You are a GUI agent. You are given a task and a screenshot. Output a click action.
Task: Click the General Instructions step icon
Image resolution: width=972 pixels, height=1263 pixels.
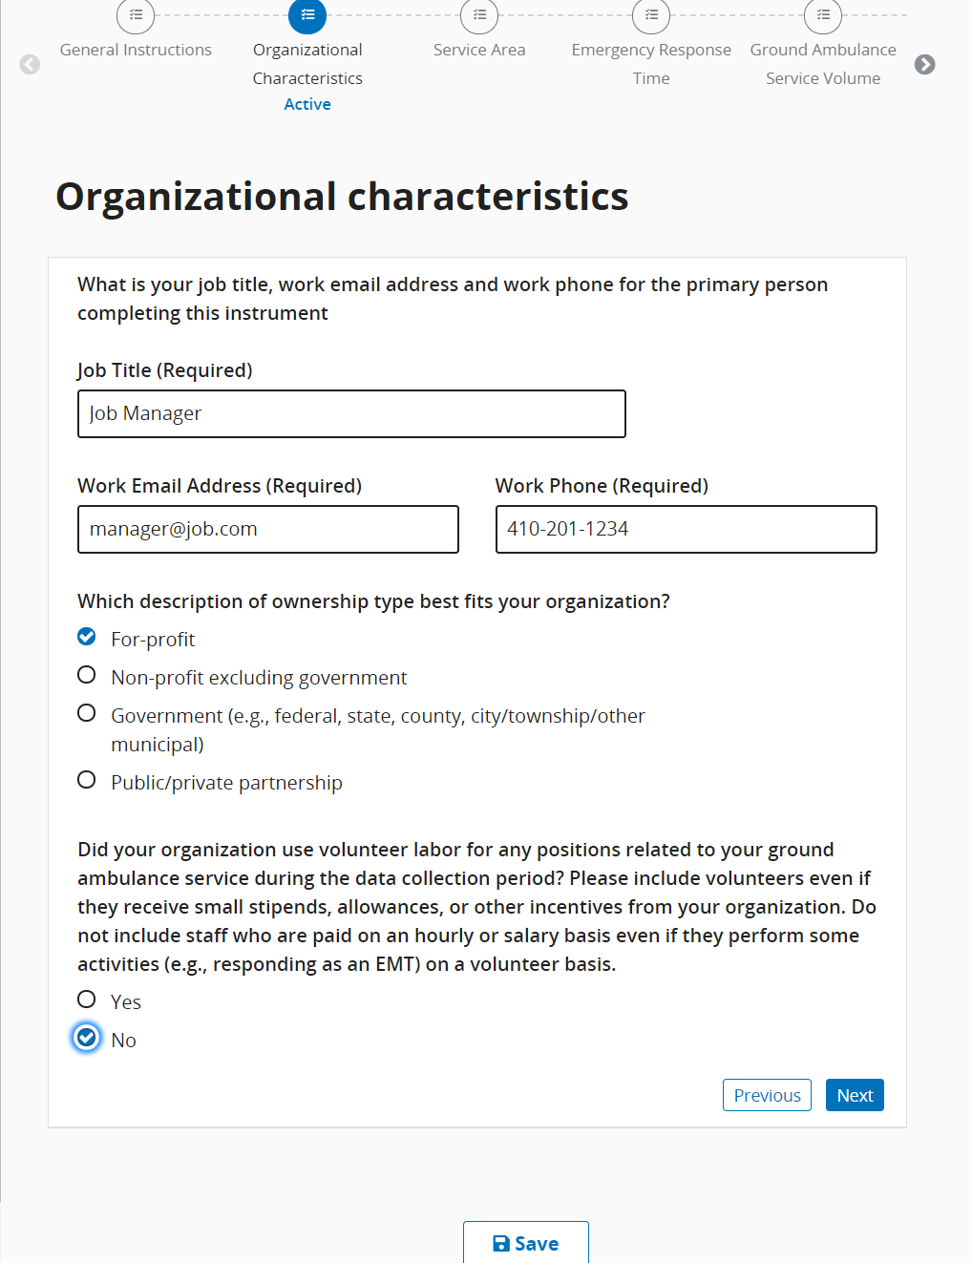136,15
